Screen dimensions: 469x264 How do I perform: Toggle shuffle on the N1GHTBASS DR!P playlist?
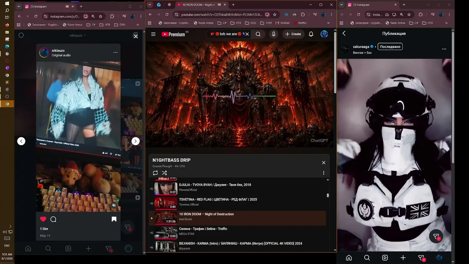pos(164,173)
